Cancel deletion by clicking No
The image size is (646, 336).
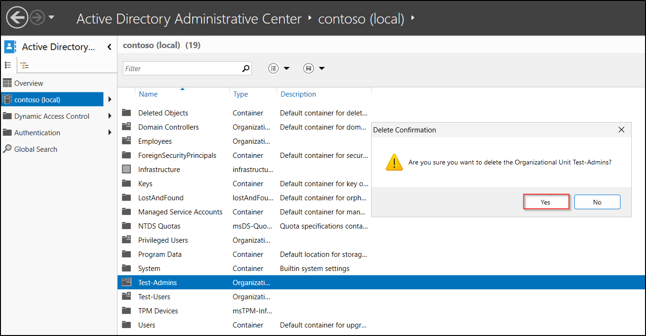click(597, 202)
